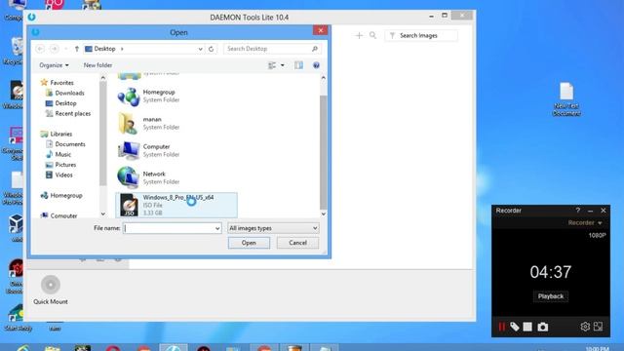Screen dimensions: 624x351
Task: Go up one folder level
Action: click(x=77, y=49)
